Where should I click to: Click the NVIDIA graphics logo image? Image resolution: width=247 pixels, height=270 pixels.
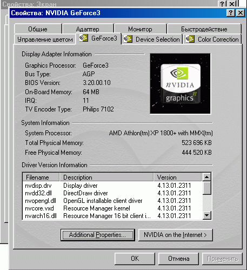(180, 83)
